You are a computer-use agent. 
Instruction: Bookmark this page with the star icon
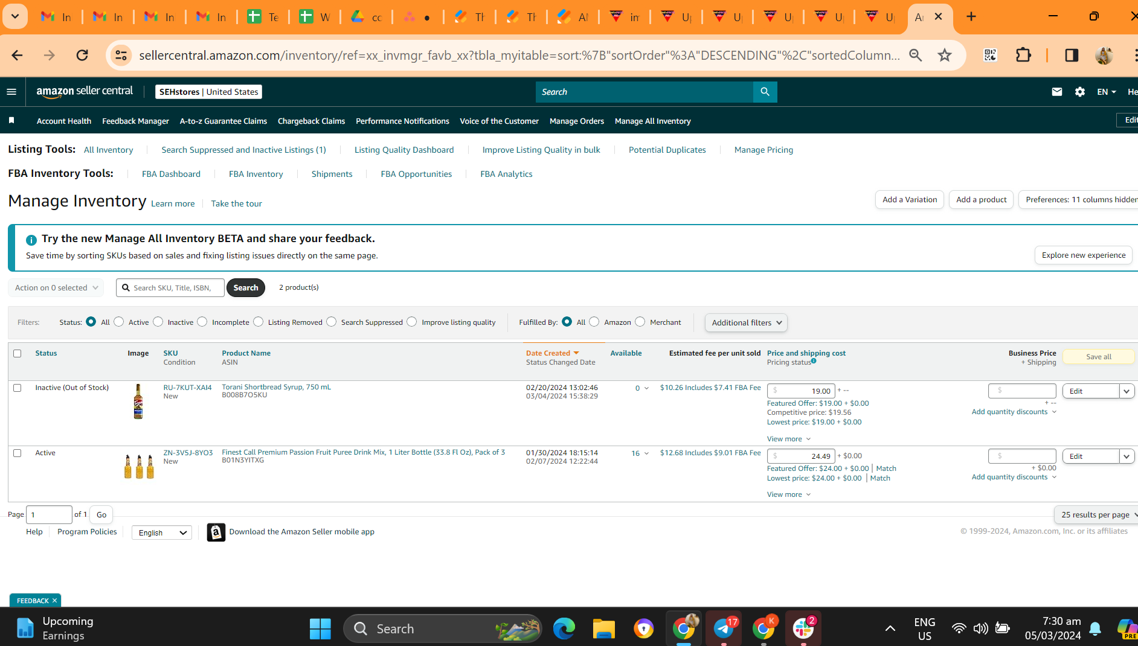pos(945,56)
